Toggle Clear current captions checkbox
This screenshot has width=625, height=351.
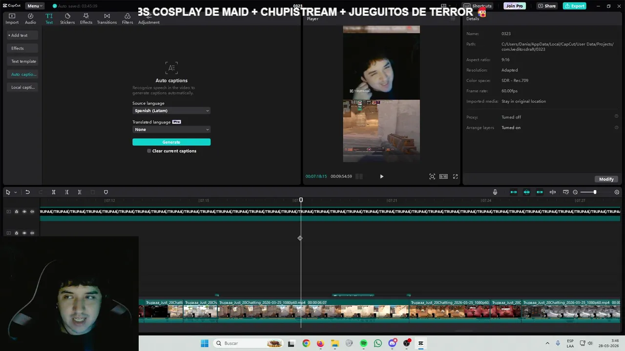click(149, 151)
